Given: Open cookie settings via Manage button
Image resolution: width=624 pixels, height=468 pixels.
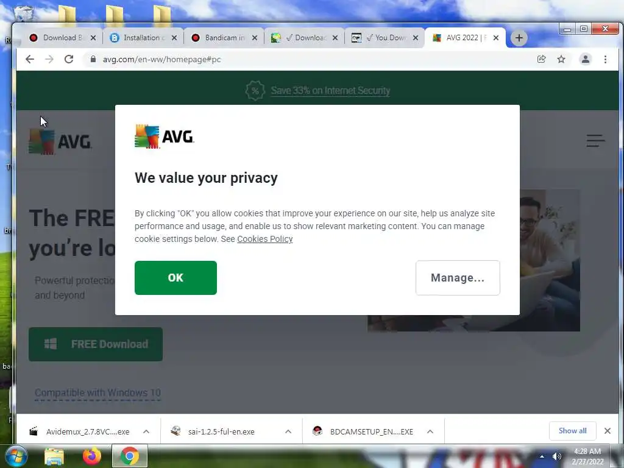Looking at the screenshot, I should (458, 278).
